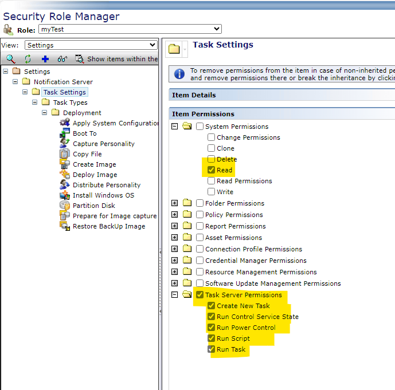Click the Restore BackUp Image icon
The image size is (395, 390).
pyautogui.click(x=64, y=226)
